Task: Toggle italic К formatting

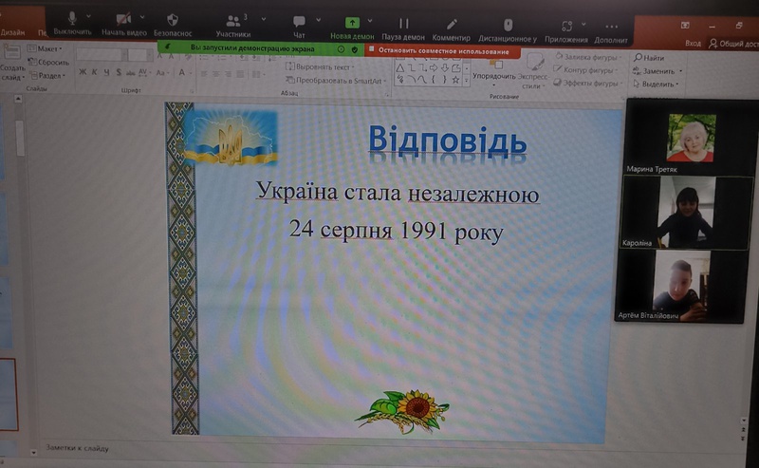Action: tap(94, 72)
